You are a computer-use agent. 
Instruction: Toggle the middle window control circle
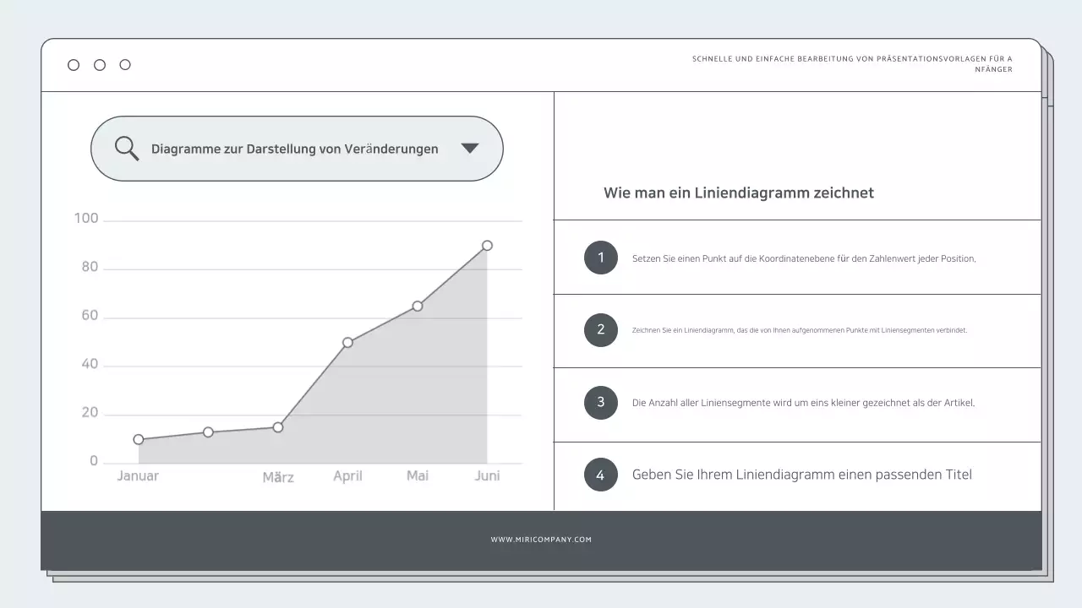pos(99,64)
